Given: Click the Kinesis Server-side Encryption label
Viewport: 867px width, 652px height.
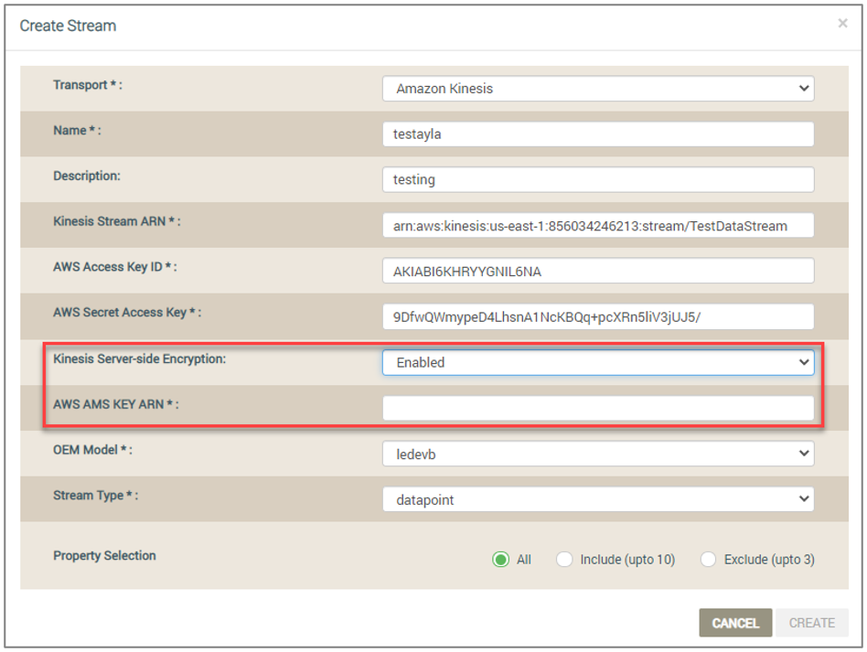Looking at the screenshot, I should coord(139,358).
